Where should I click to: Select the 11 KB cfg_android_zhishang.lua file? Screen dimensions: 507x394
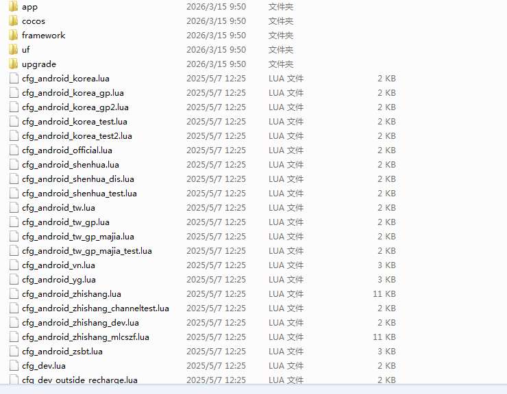(71, 293)
